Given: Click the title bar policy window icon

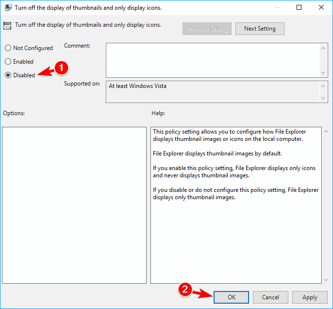Looking at the screenshot, I should point(8,8).
